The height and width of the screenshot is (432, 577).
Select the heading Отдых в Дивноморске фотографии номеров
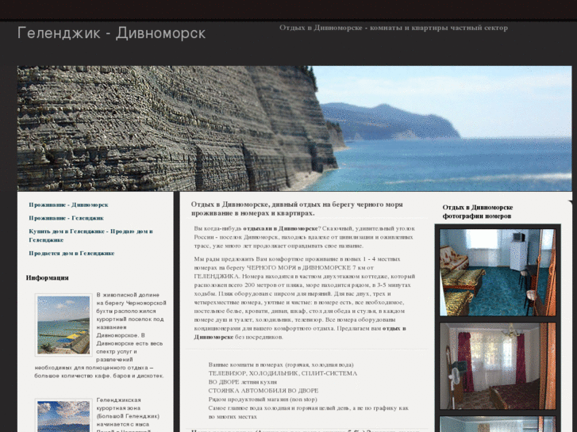click(x=478, y=212)
